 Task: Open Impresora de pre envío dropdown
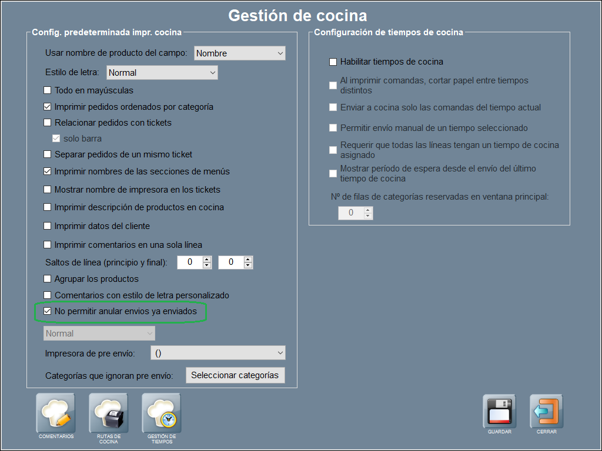click(218, 353)
